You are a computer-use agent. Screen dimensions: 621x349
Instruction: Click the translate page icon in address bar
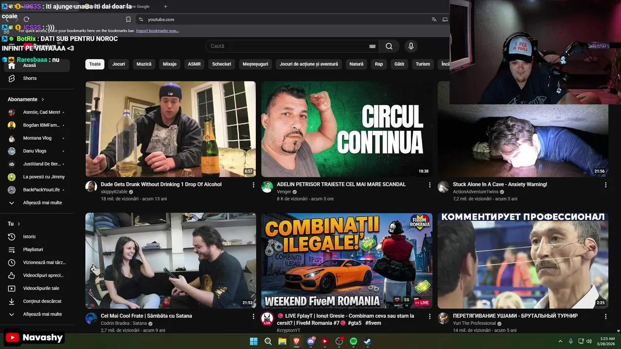click(434, 19)
